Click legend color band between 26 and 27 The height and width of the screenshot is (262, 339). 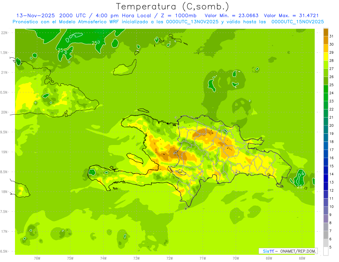pyautogui.click(x=326, y=73)
